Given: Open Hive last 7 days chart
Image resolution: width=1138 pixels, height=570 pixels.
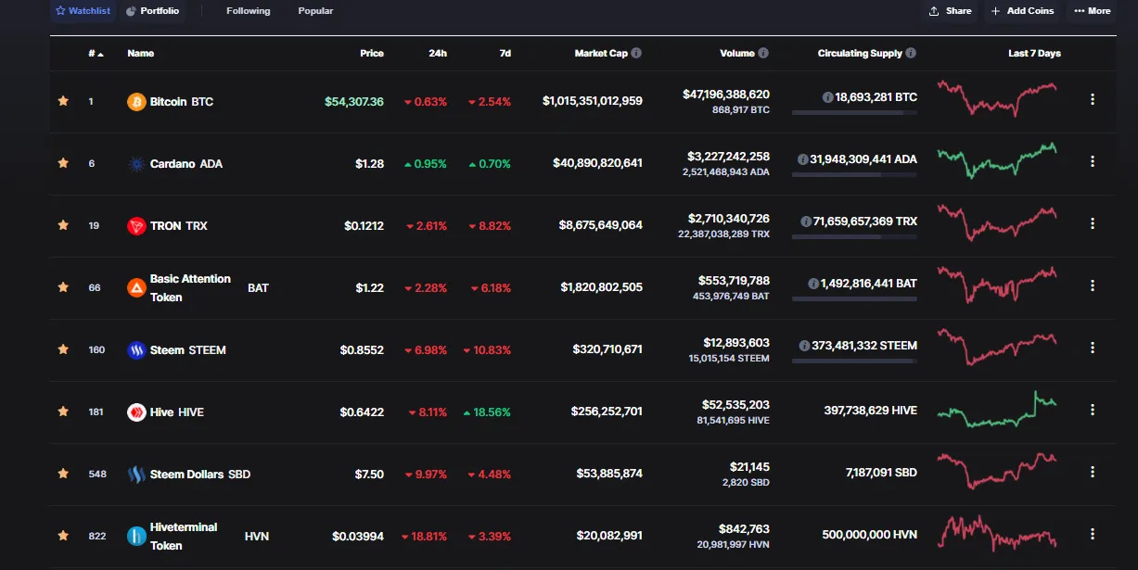Looking at the screenshot, I should tap(997, 409).
